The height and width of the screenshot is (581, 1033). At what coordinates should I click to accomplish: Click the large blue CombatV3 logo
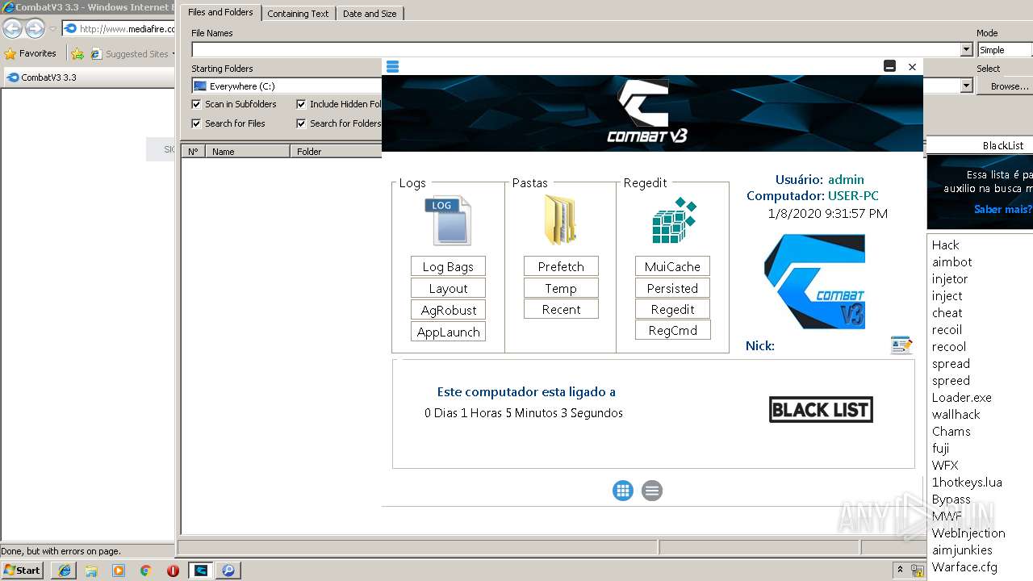tap(814, 282)
